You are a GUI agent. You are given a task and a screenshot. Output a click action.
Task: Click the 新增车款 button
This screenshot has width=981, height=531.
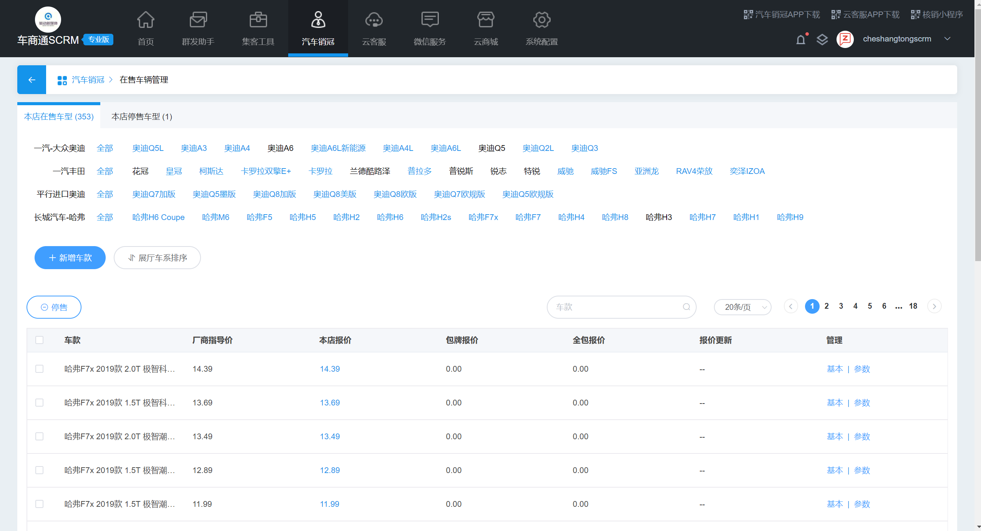(x=70, y=258)
